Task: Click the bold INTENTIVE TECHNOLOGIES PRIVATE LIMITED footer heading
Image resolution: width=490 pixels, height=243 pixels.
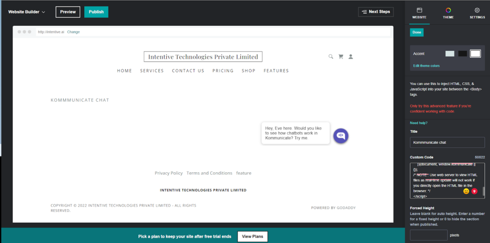Action: [x=203, y=190]
